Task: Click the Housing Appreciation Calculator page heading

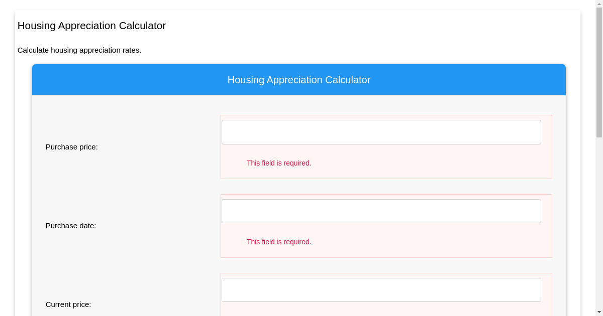Action: (x=91, y=26)
